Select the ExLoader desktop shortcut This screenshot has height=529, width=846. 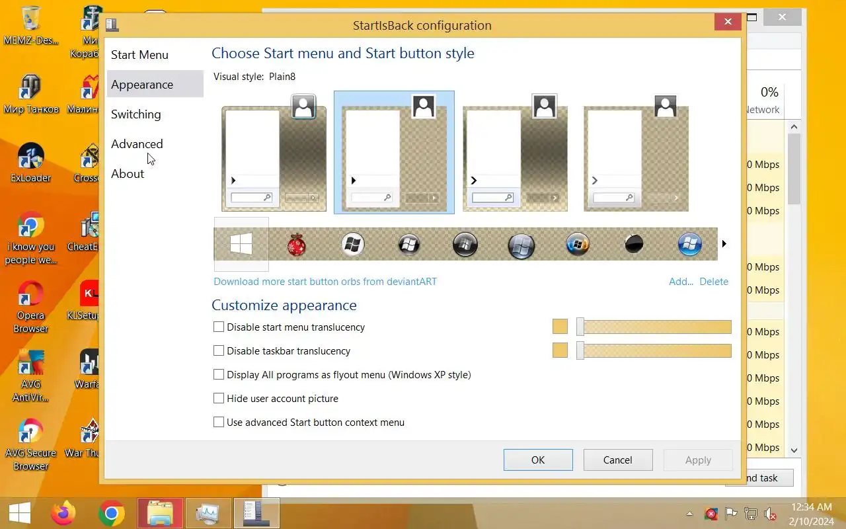pyautogui.click(x=30, y=163)
